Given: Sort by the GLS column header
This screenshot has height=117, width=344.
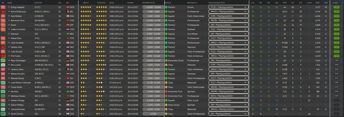Looking at the screenshot, I should click(292, 2).
